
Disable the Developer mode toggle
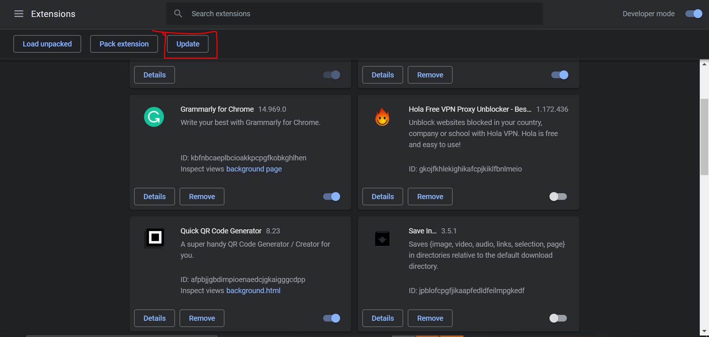(693, 14)
